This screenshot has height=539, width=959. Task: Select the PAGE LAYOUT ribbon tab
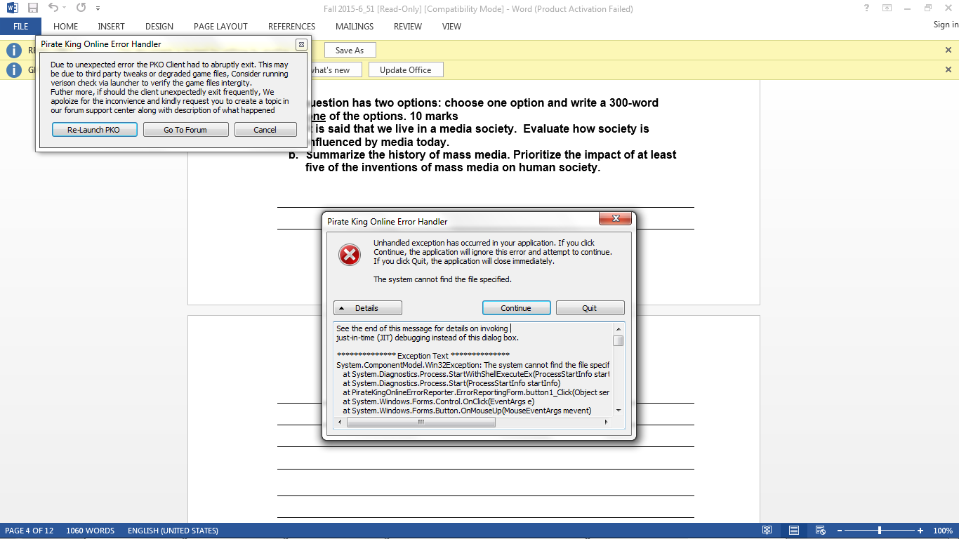pos(220,27)
